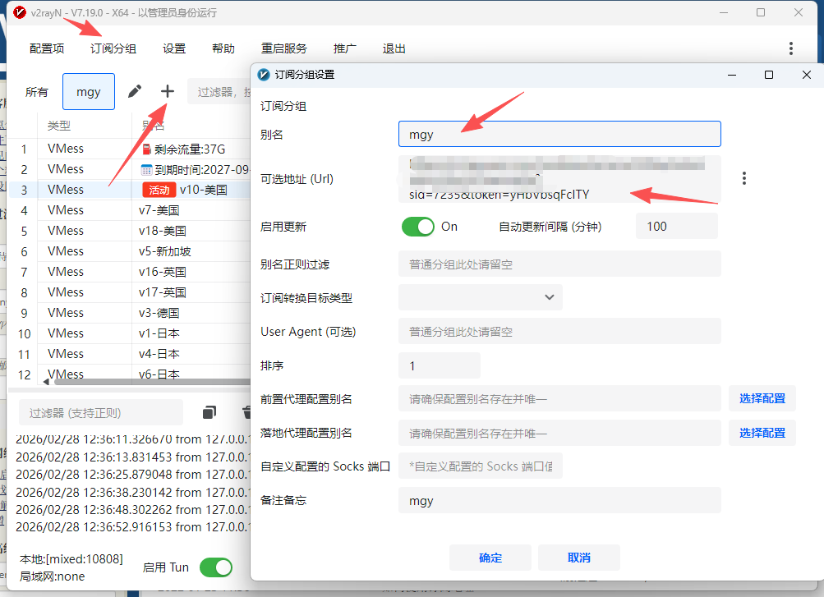Click the dialog logo beside 订阅分组设置
The image size is (824, 597).
(x=264, y=75)
